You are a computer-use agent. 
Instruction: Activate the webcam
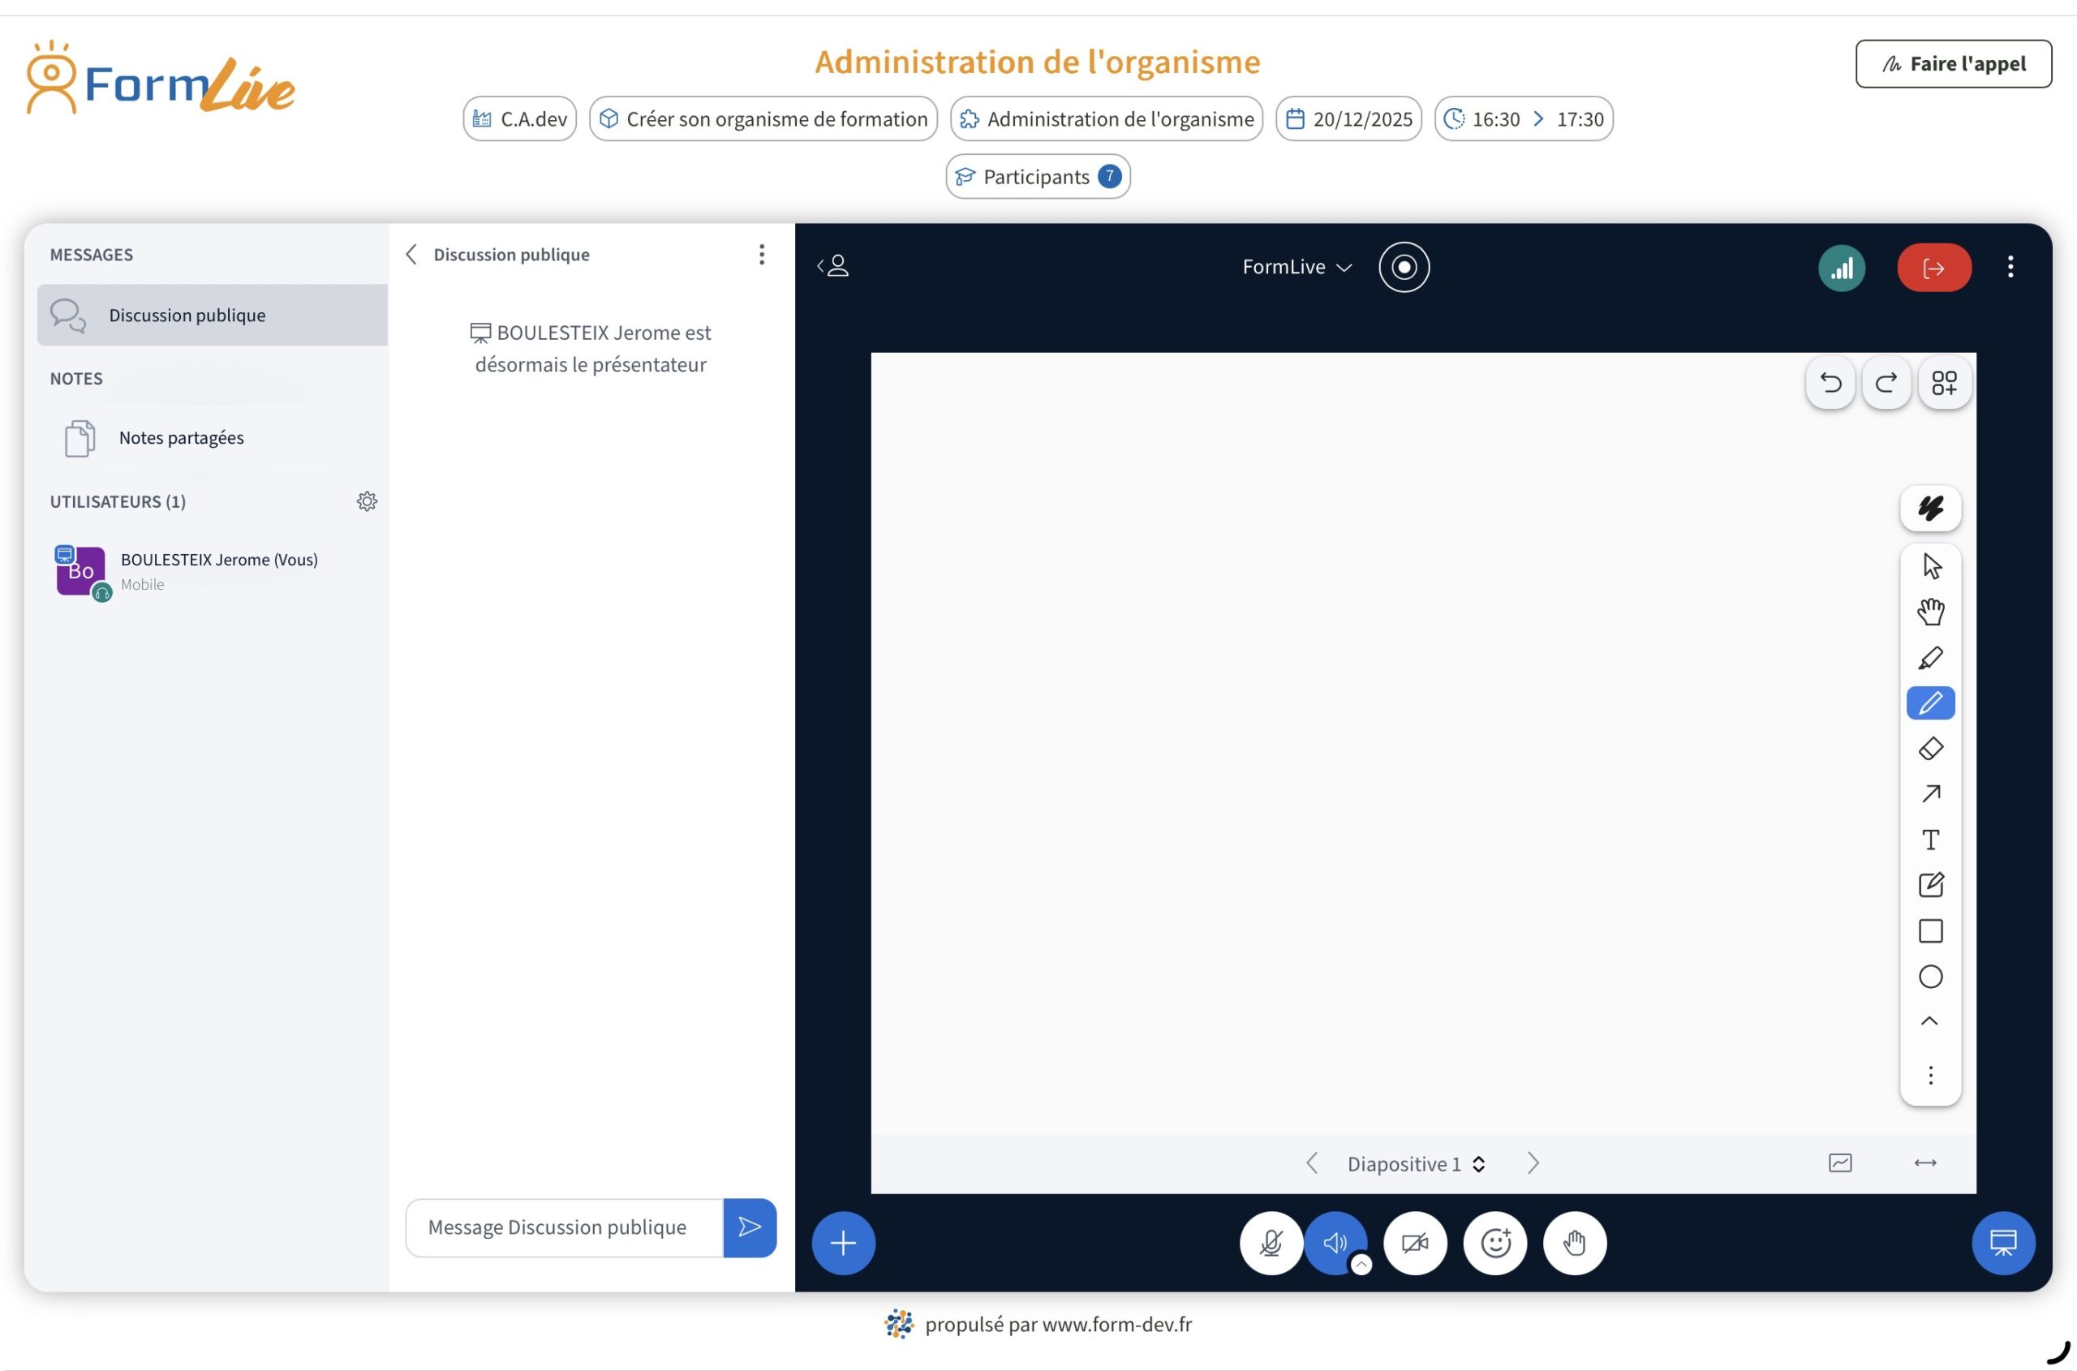(1413, 1243)
